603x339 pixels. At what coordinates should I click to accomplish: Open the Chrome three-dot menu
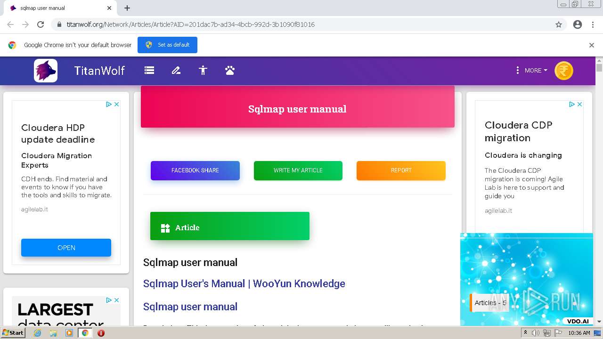click(x=593, y=24)
